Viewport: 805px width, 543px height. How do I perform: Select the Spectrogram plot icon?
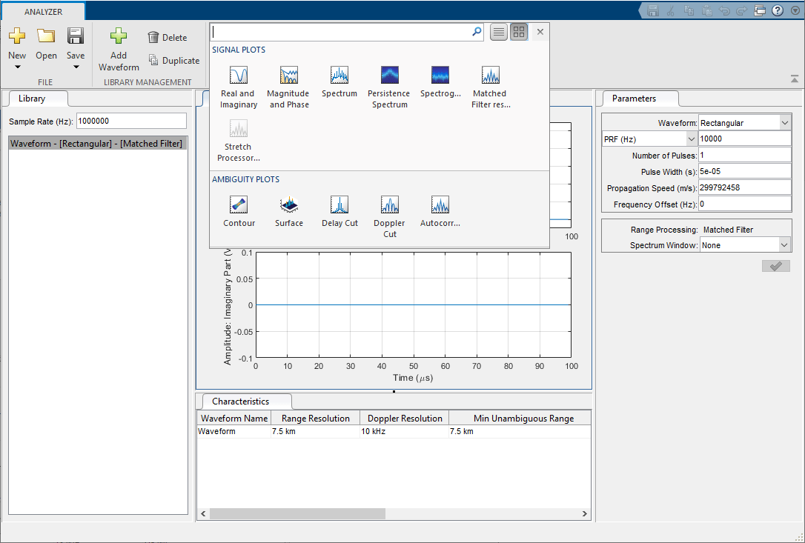click(440, 75)
